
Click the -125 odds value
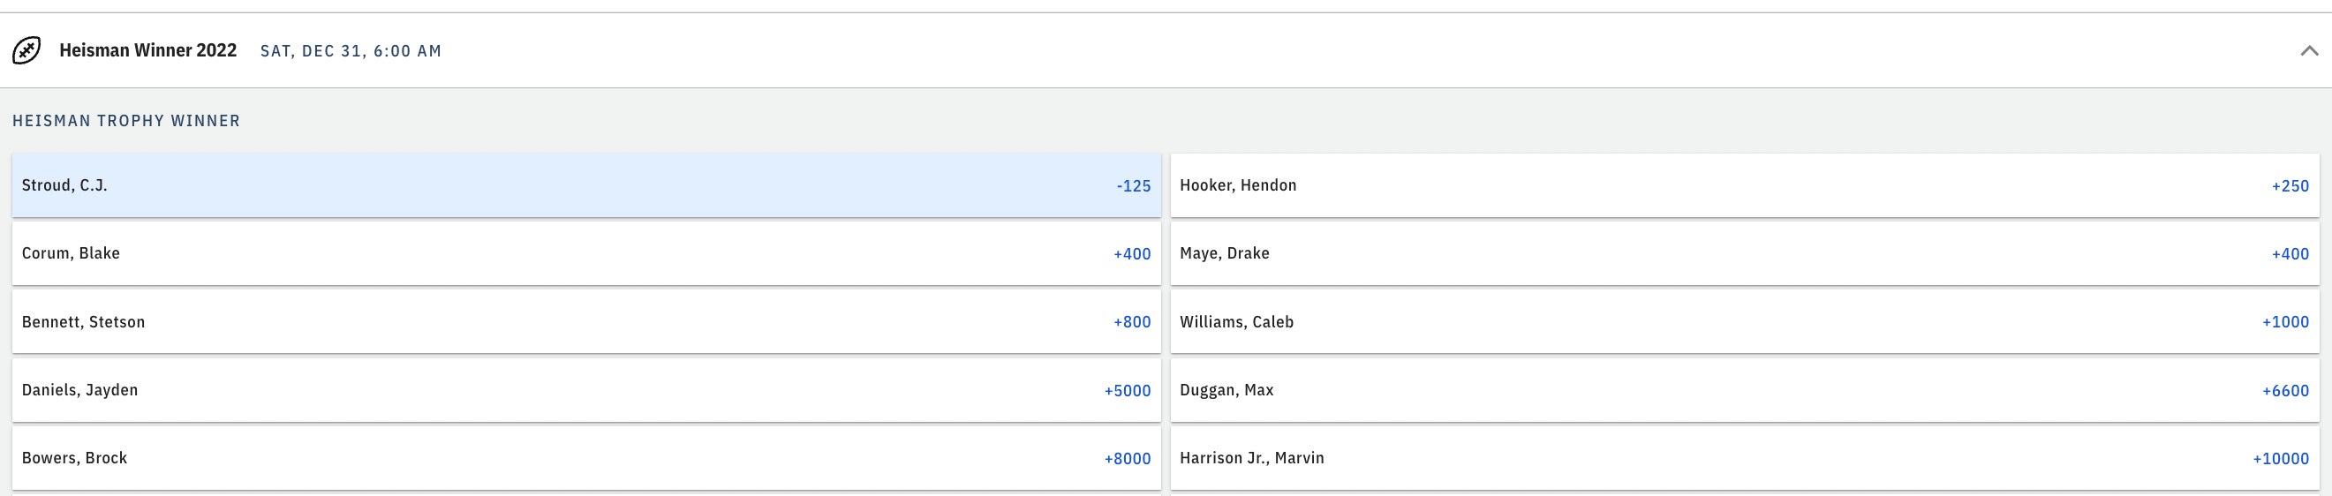tap(1134, 186)
